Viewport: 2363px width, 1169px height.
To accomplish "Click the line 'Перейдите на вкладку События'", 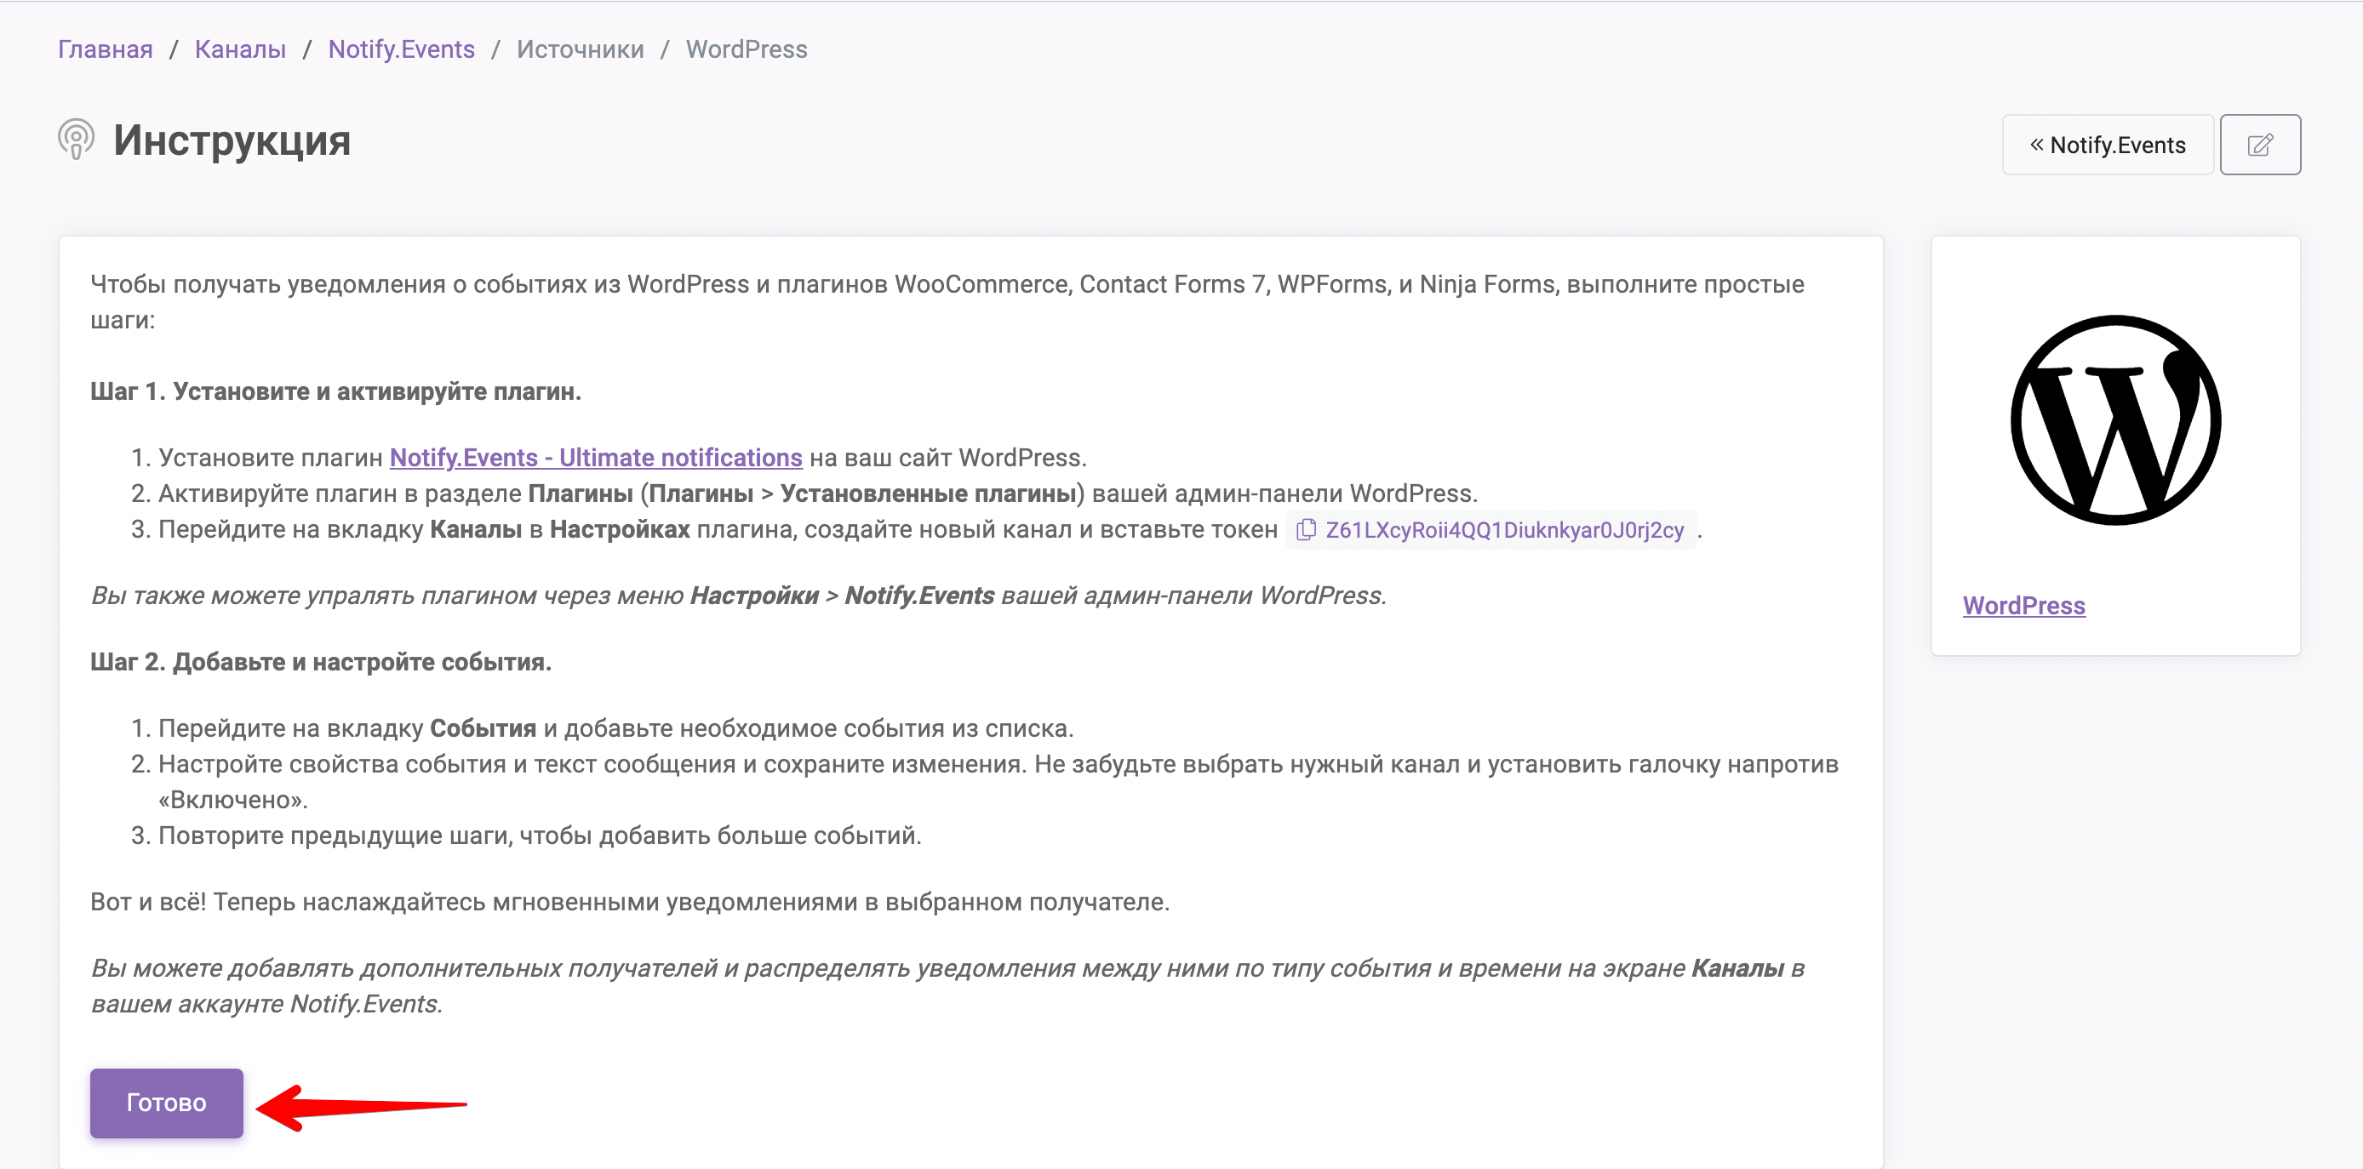I will 615,728.
